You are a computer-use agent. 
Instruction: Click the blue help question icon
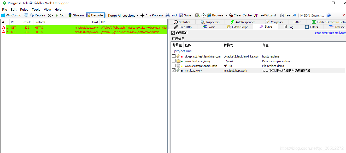pyautogui.click(x=329, y=15)
